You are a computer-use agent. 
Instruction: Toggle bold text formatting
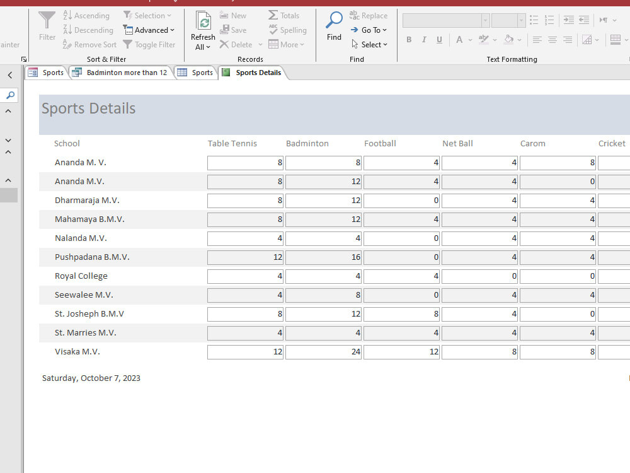(409, 39)
